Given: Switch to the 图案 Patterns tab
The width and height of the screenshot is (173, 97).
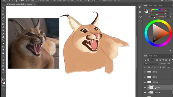Looking at the screenshot, I should click(x=160, y=5).
